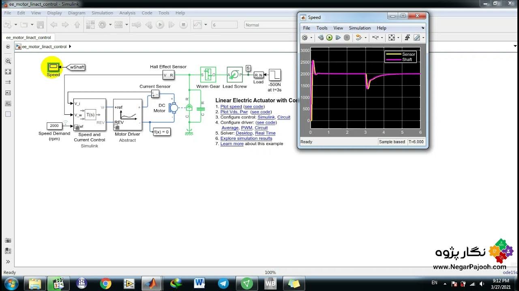
Task: Click the Learn more link
Action: [x=232, y=143]
